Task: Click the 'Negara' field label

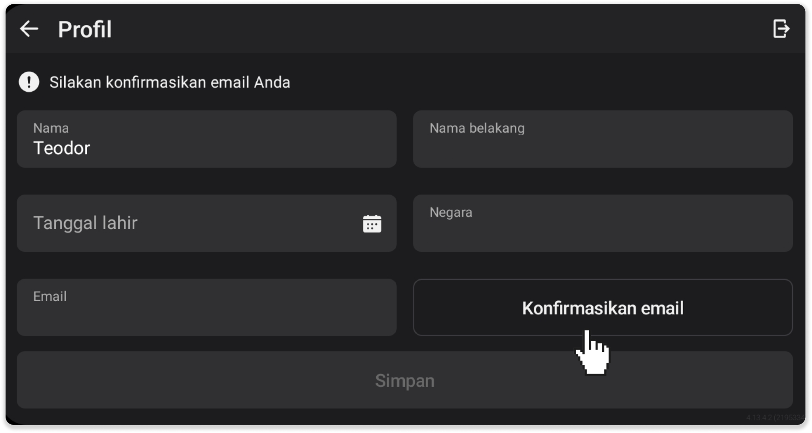Action: [x=451, y=213]
